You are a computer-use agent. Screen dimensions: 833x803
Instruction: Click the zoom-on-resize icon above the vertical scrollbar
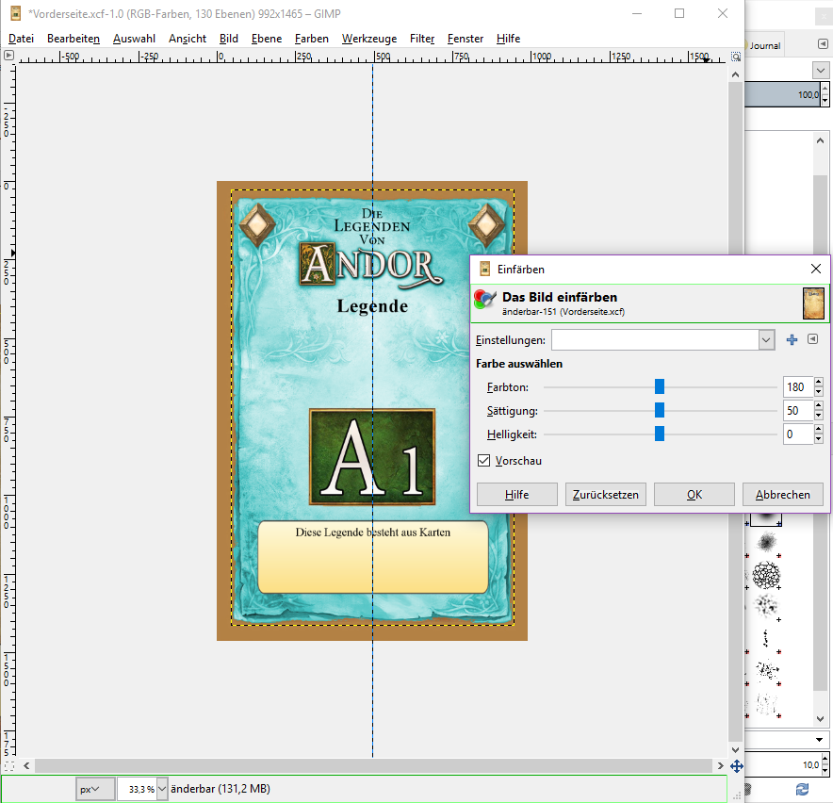(736, 57)
